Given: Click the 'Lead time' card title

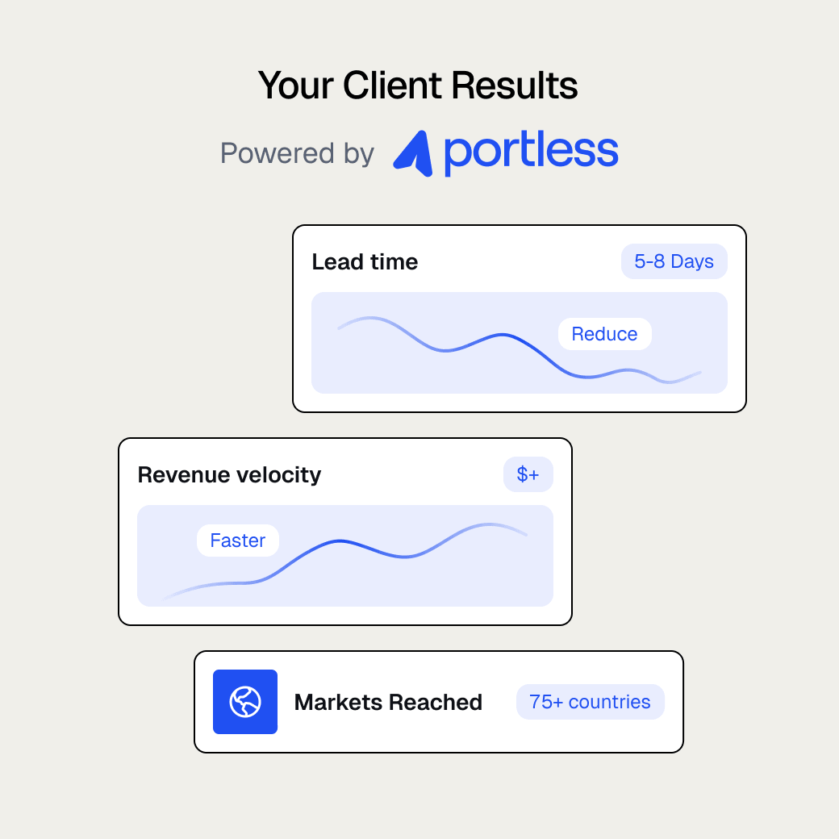Looking at the screenshot, I should [365, 261].
